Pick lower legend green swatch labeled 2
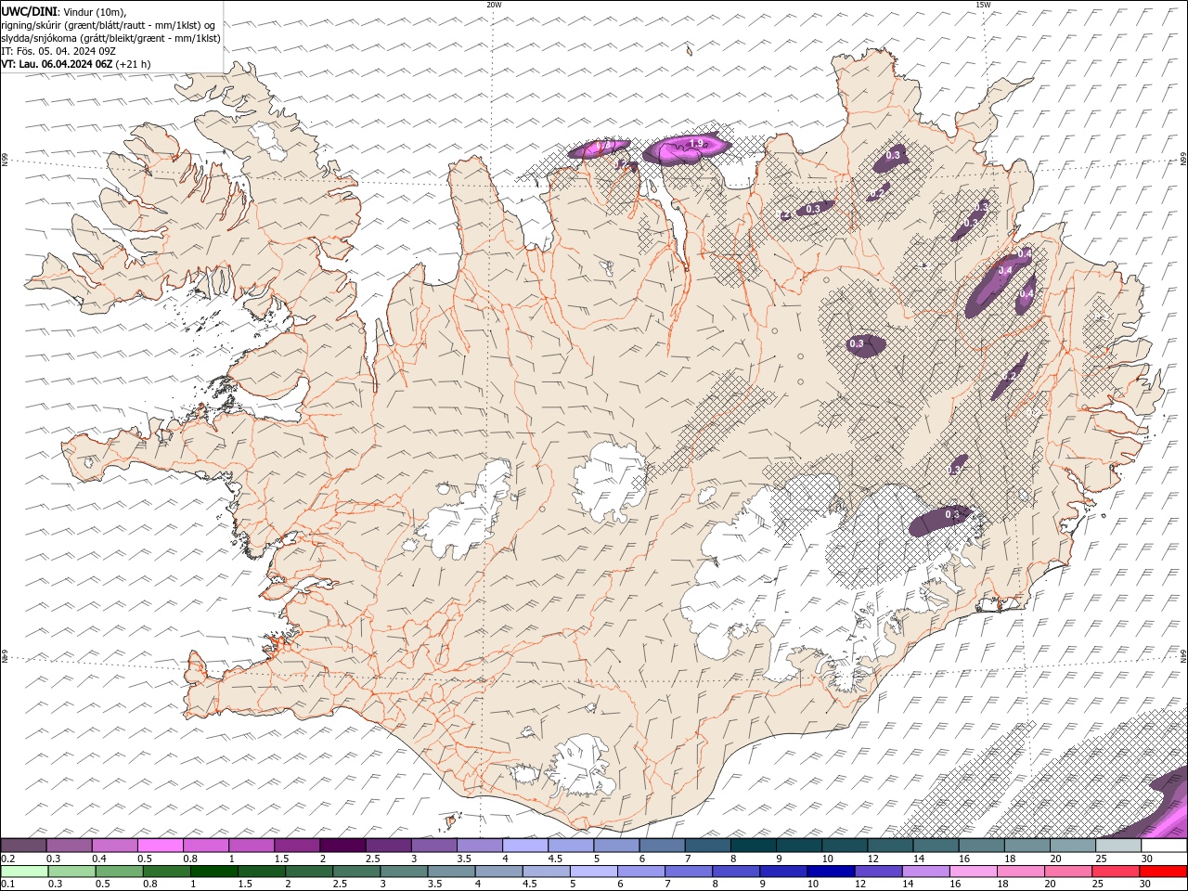The width and height of the screenshot is (1188, 891). (x=309, y=872)
